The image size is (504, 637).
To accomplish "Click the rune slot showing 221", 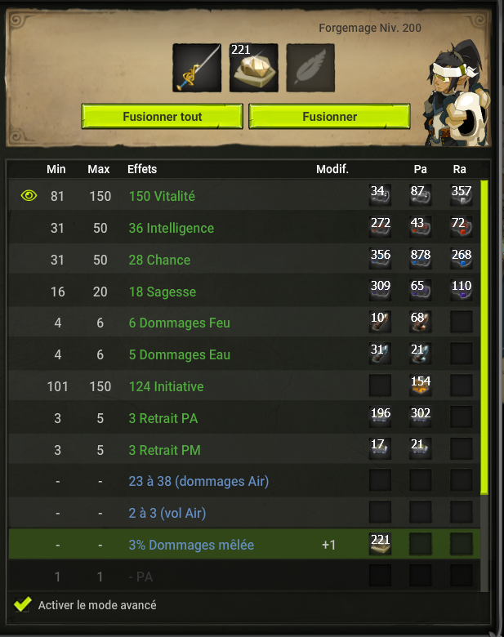I will (254, 68).
